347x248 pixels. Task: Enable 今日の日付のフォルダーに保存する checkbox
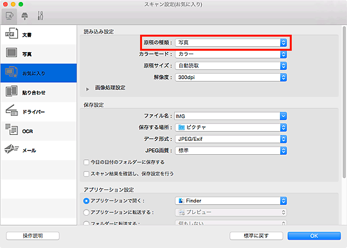click(86, 163)
